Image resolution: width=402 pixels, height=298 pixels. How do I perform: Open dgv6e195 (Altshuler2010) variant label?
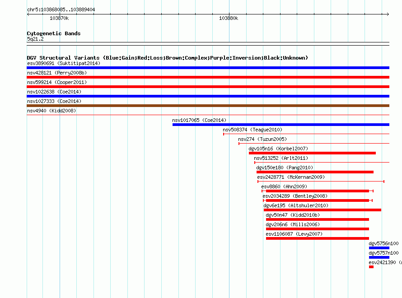click(x=296, y=205)
